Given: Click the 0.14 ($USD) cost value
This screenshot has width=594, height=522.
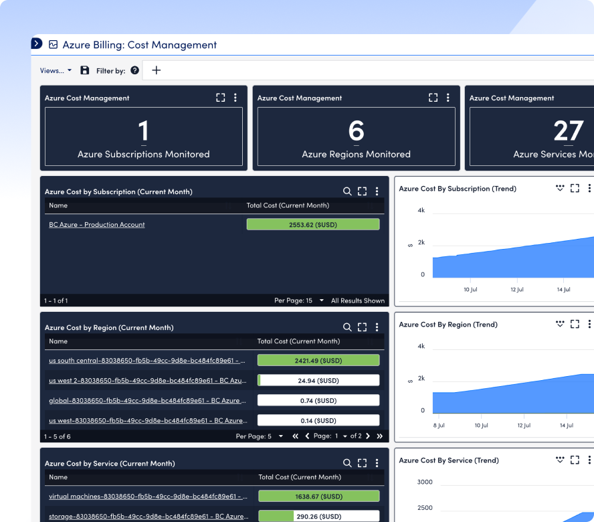Looking at the screenshot, I should click(x=318, y=420).
